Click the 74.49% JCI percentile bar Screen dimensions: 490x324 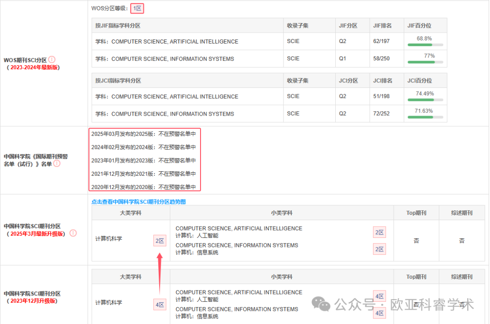425,100
